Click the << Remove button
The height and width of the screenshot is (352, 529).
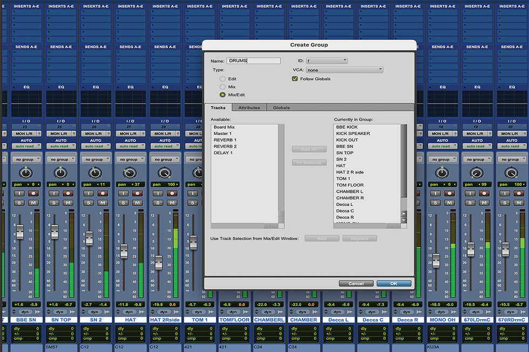click(x=309, y=163)
